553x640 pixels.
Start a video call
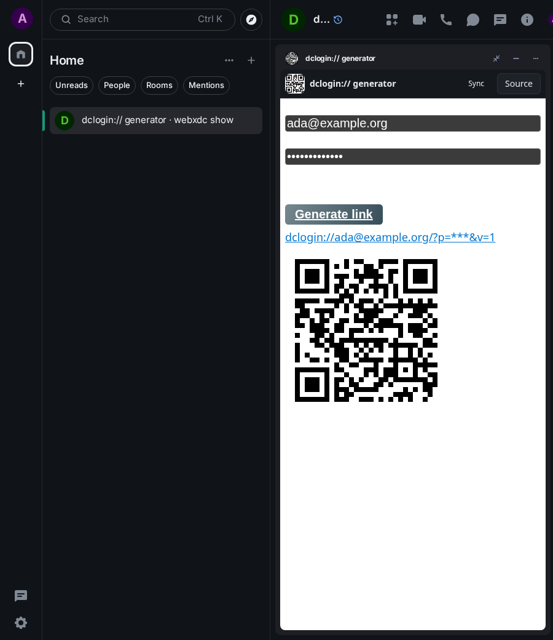point(419,20)
